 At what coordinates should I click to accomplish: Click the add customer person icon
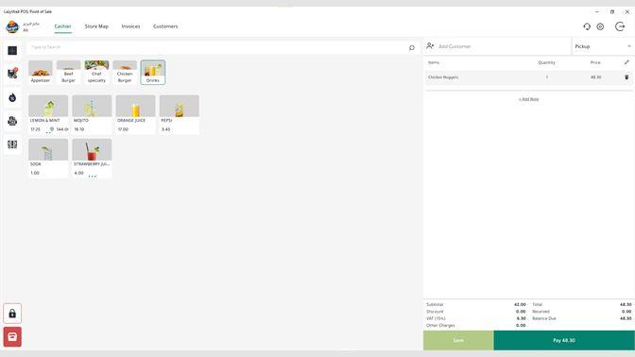[x=430, y=46]
